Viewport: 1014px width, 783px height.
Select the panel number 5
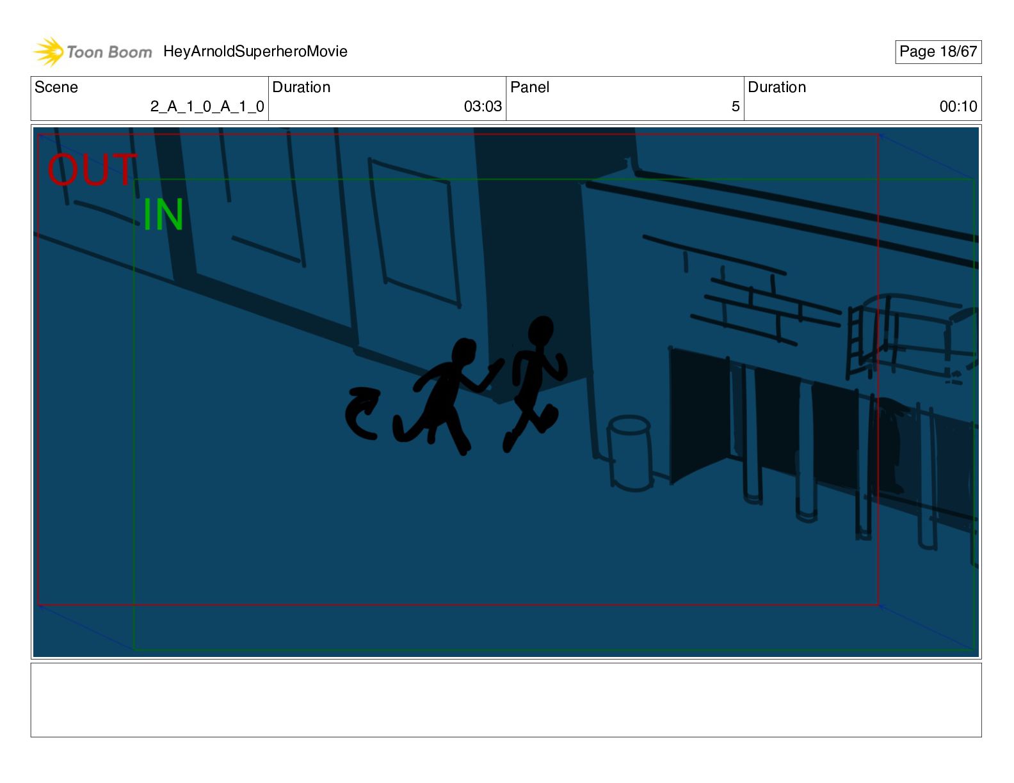736,106
